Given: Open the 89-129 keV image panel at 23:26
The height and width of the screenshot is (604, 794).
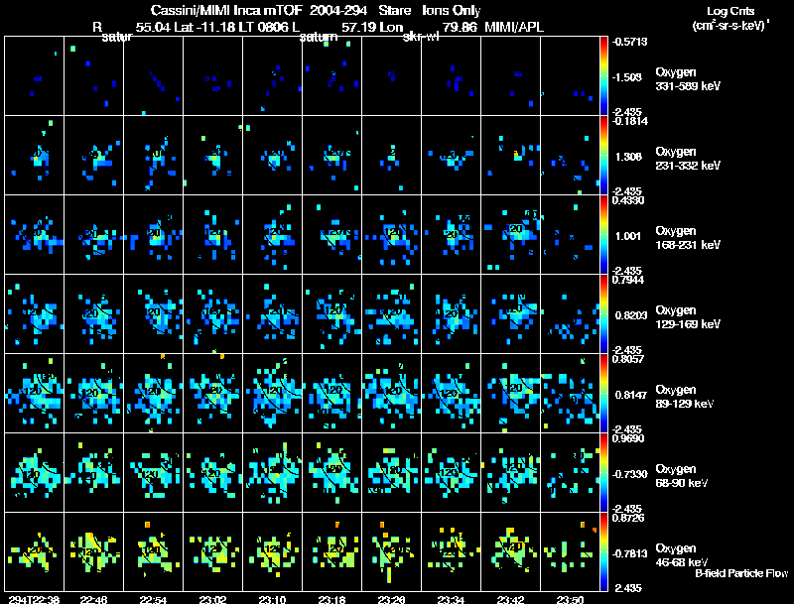Looking at the screenshot, I should pyautogui.click(x=391, y=394).
